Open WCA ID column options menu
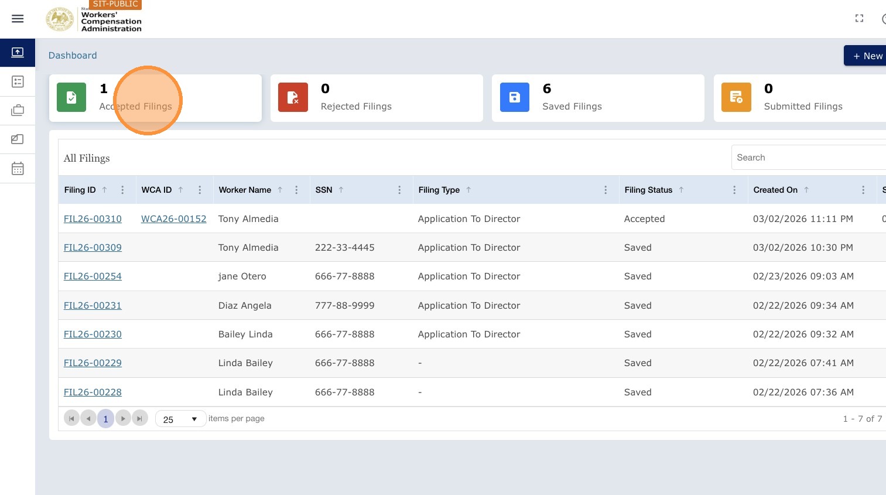 click(x=200, y=190)
